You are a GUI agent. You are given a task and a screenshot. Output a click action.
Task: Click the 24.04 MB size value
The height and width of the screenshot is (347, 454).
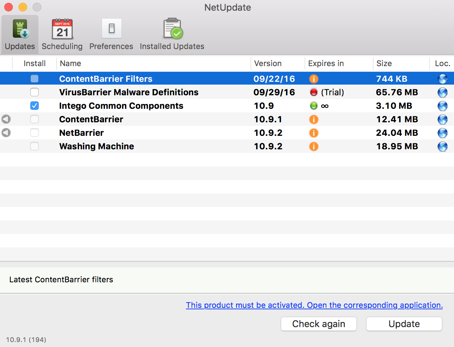point(397,133)
